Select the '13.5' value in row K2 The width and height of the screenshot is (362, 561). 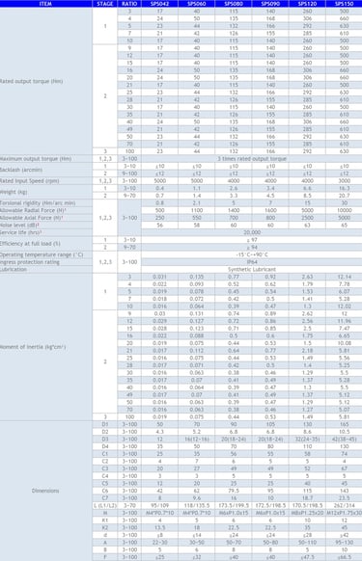(x=160, y=527)
